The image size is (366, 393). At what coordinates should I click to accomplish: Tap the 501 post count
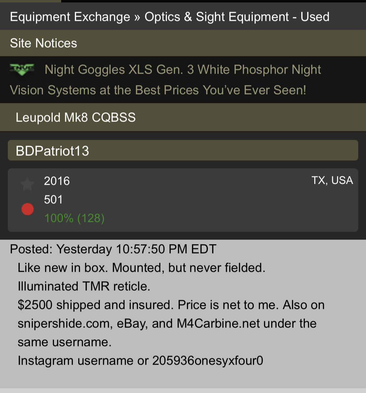pyautogui.click(x=53, y=200)
